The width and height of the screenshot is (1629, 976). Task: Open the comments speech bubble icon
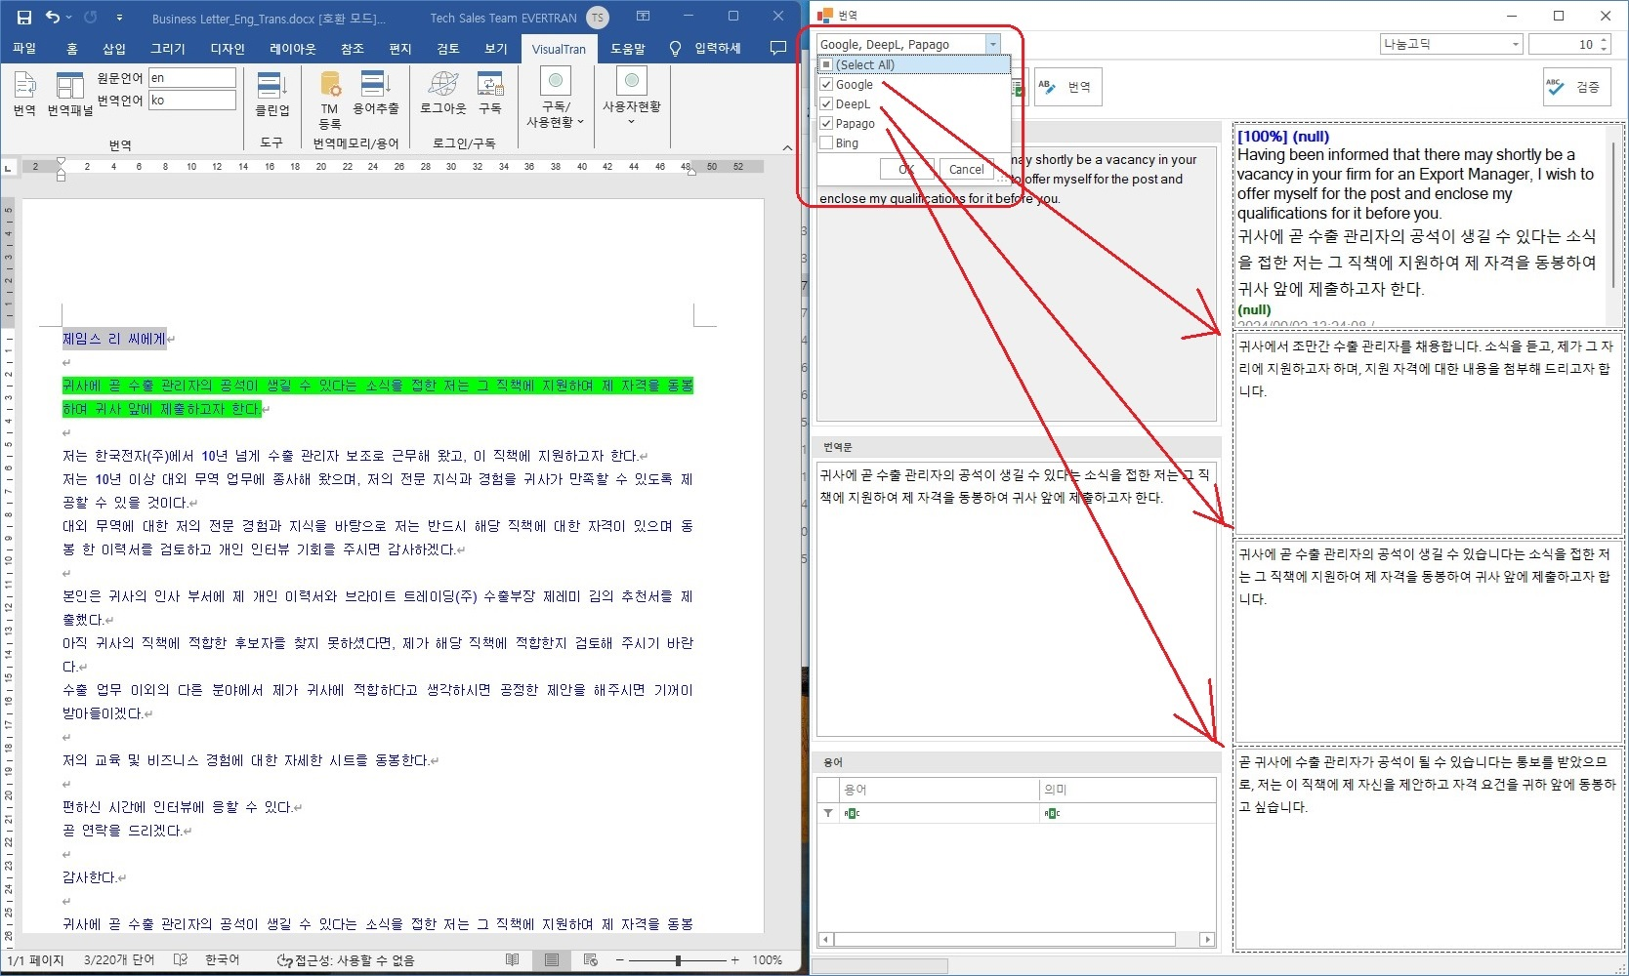[778, 48]
